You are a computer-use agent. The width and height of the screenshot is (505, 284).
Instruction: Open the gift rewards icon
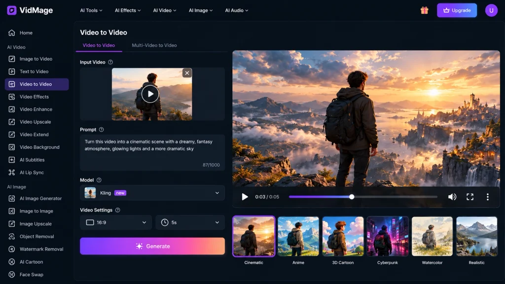click(424, 10)
